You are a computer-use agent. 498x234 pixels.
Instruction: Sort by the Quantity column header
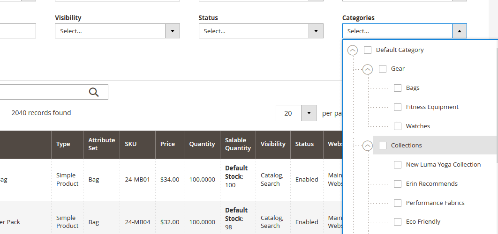coord(202,144)
